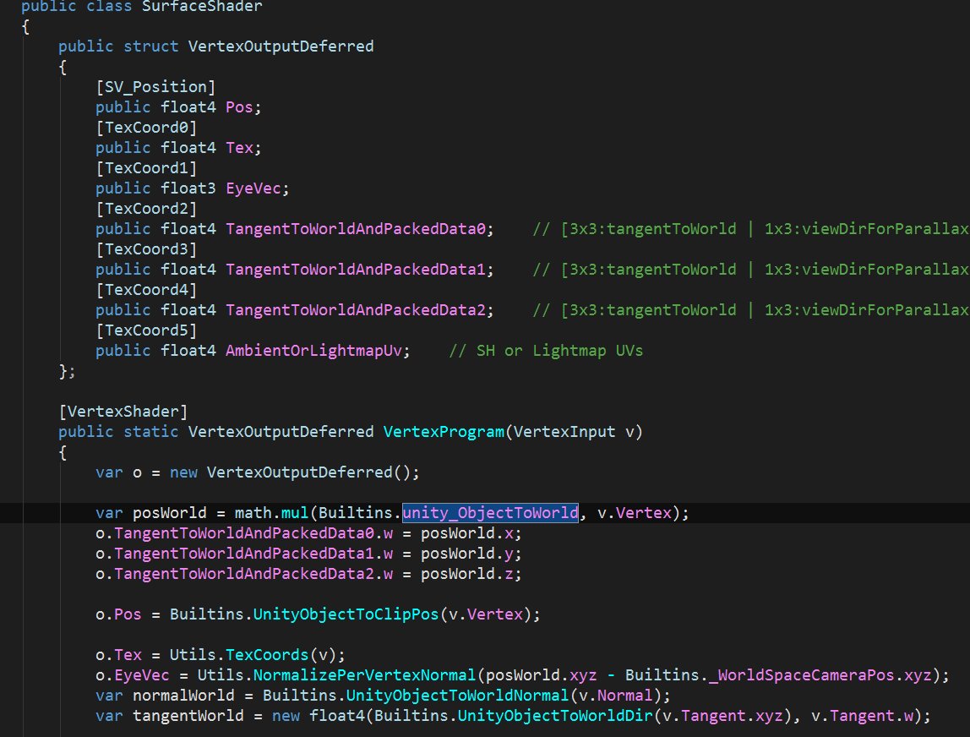Image resolution: width=970 pixels, height=737 pixels.
Task: Click o.TangentToWorldAndPackedData1.w assignment target
Action: tap(243, 554)
